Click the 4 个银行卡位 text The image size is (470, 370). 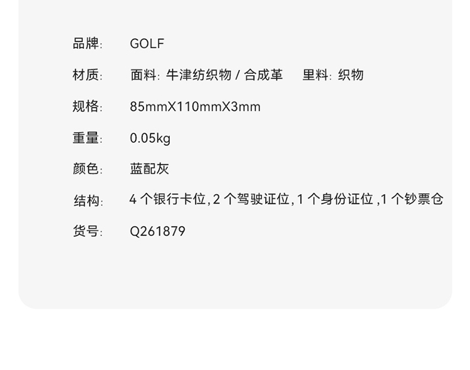pos(167,200)
